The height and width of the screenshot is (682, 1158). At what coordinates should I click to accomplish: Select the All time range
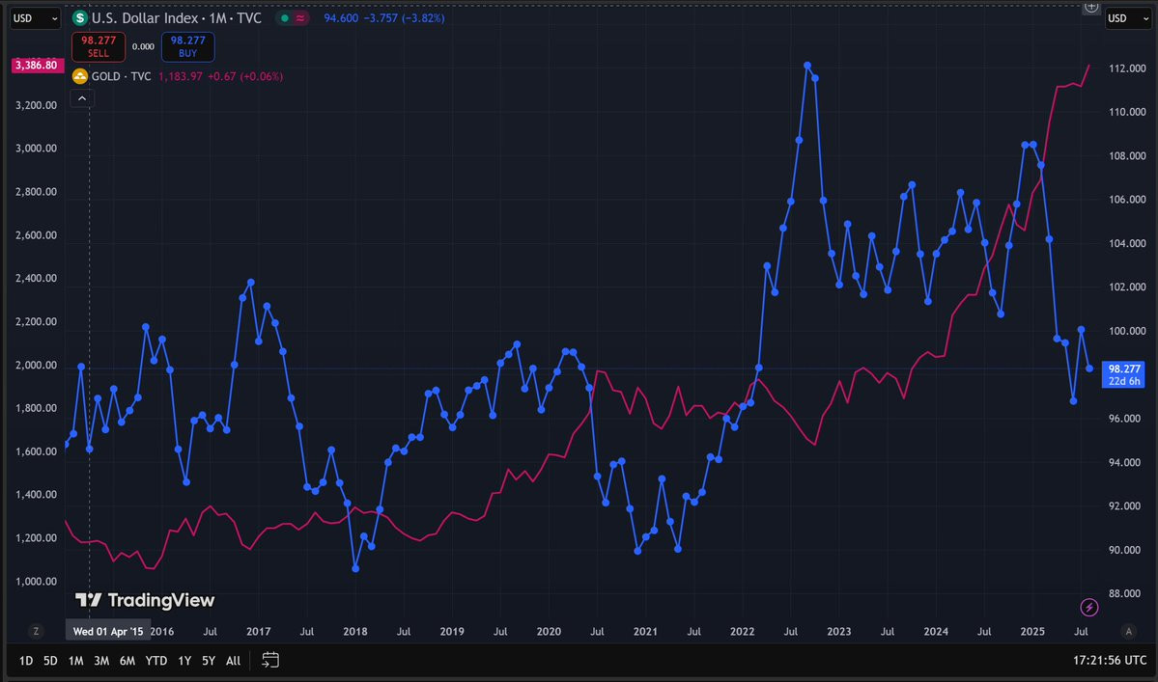(x=234, y=661)
